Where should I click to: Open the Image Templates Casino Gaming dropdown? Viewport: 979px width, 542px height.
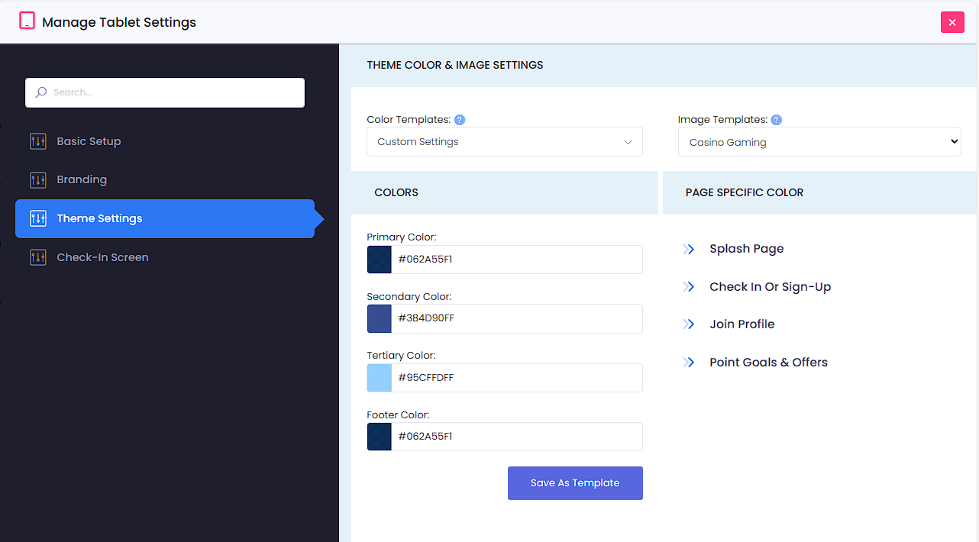(x=819, y=142)
